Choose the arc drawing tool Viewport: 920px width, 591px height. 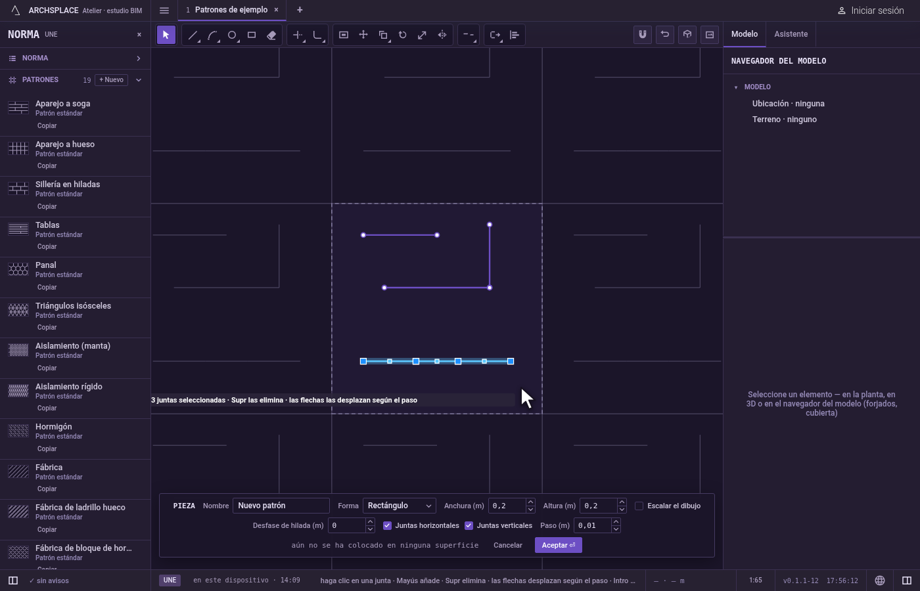(x=212, y=35)
